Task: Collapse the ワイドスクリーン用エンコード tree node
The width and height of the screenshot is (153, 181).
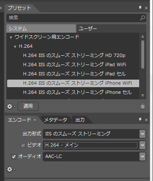Action: coord(11,37)
